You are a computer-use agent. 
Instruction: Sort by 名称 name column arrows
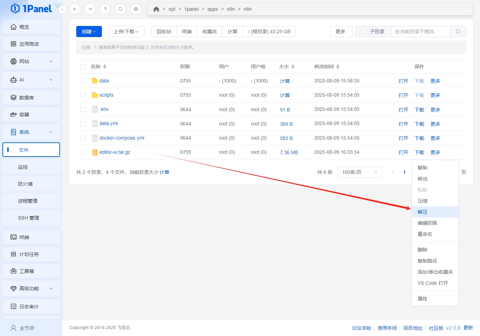(x=105, y=67)
